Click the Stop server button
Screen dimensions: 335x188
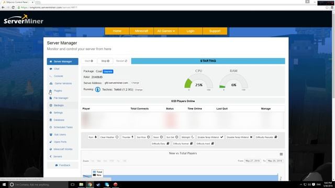(x=105, y=61)
